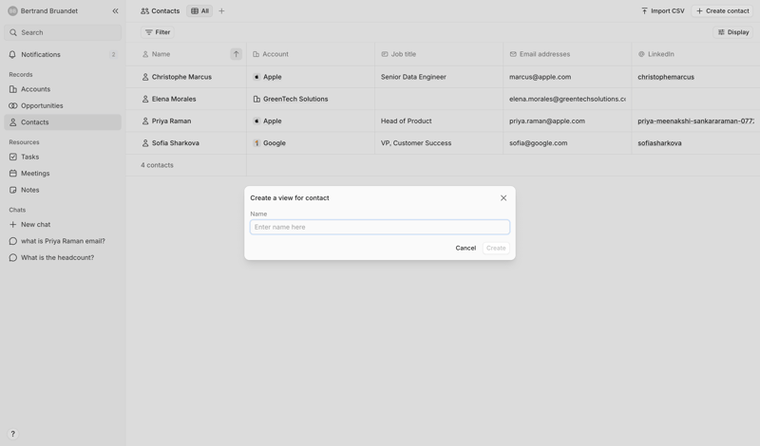
Task: Click LinkedIn priya-meenakshi-sankararaman
Action: pyautogui.click(x=695, y=121)
